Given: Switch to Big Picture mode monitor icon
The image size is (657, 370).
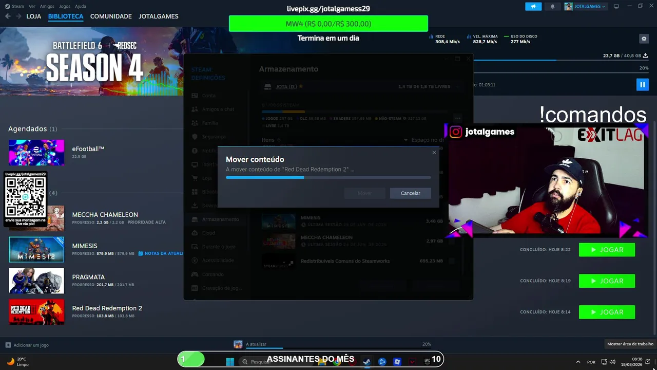Looking at the screenshot, I should 616,6.
